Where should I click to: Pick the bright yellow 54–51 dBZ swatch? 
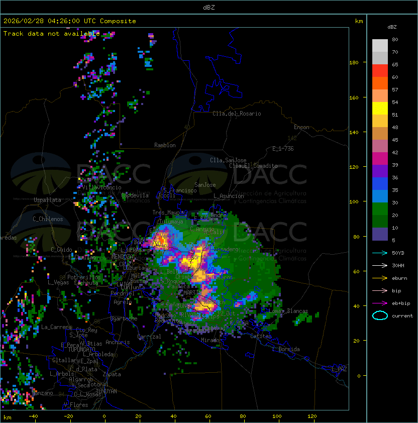(x=380, y=109)
